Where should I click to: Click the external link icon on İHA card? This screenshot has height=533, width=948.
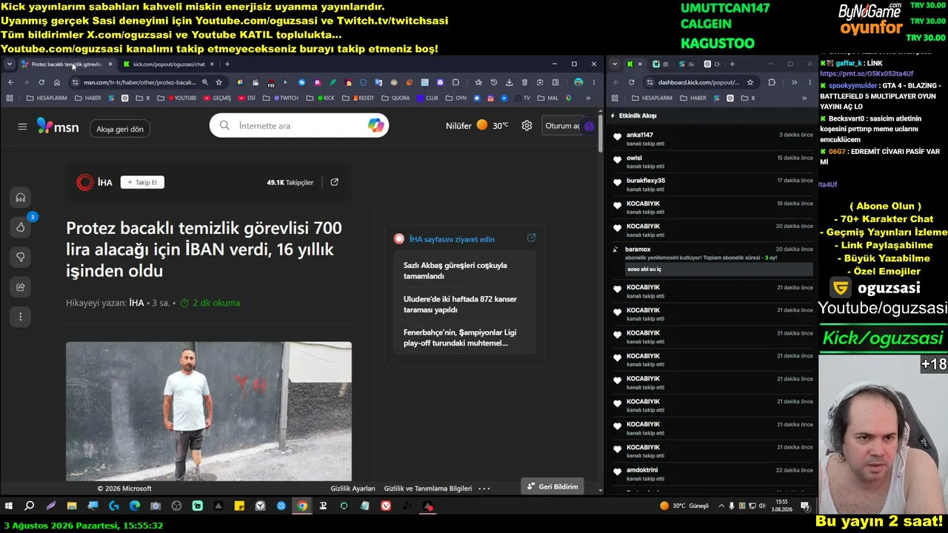pyautogui.click(x=531, y=238)
